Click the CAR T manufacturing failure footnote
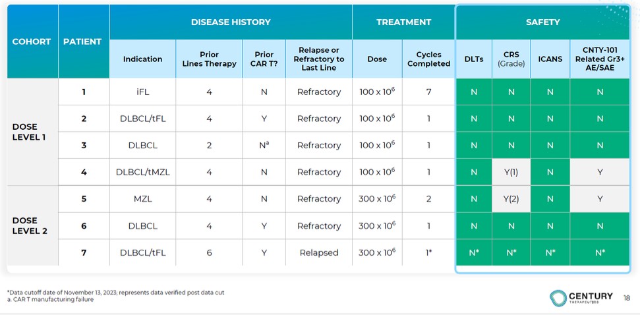This screenshot has height=315, width=640. 50,300
